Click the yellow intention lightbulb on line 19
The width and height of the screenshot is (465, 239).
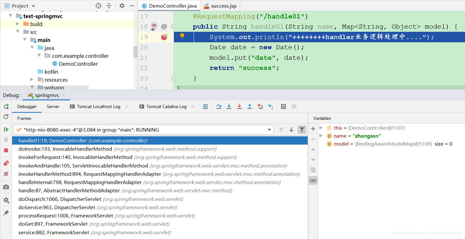(x=182, y=36)
